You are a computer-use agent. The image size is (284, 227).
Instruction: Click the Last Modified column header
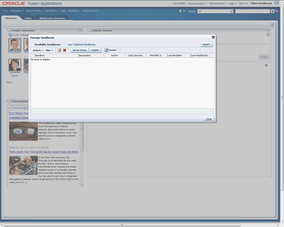tap(178, 55)
